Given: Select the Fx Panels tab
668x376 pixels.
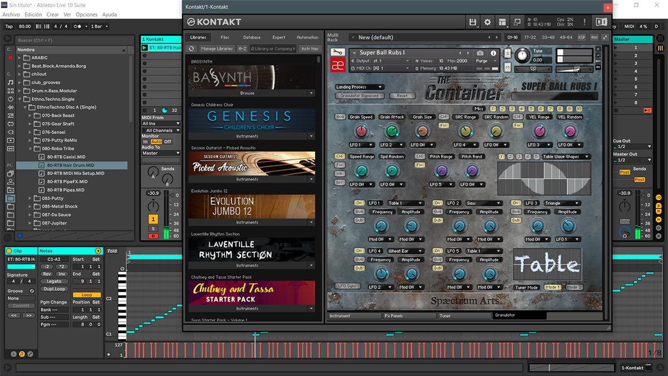Looking at the screenshot, I should pyautogui.click(x=409, y=315).
